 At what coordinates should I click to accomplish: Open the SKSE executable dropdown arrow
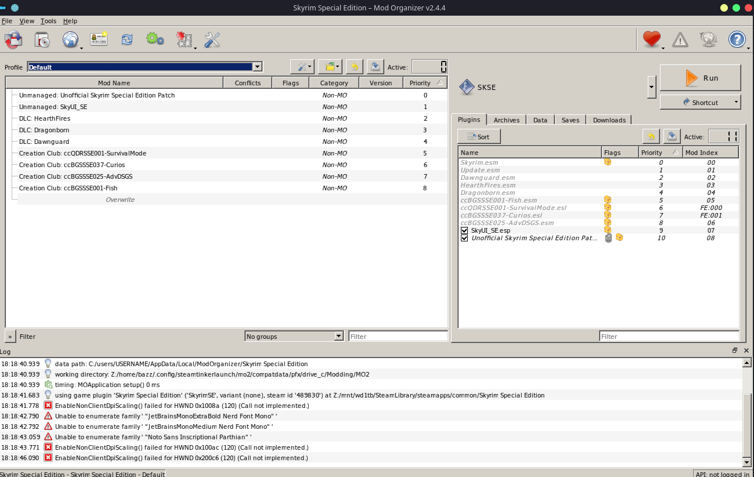[651, 87]
